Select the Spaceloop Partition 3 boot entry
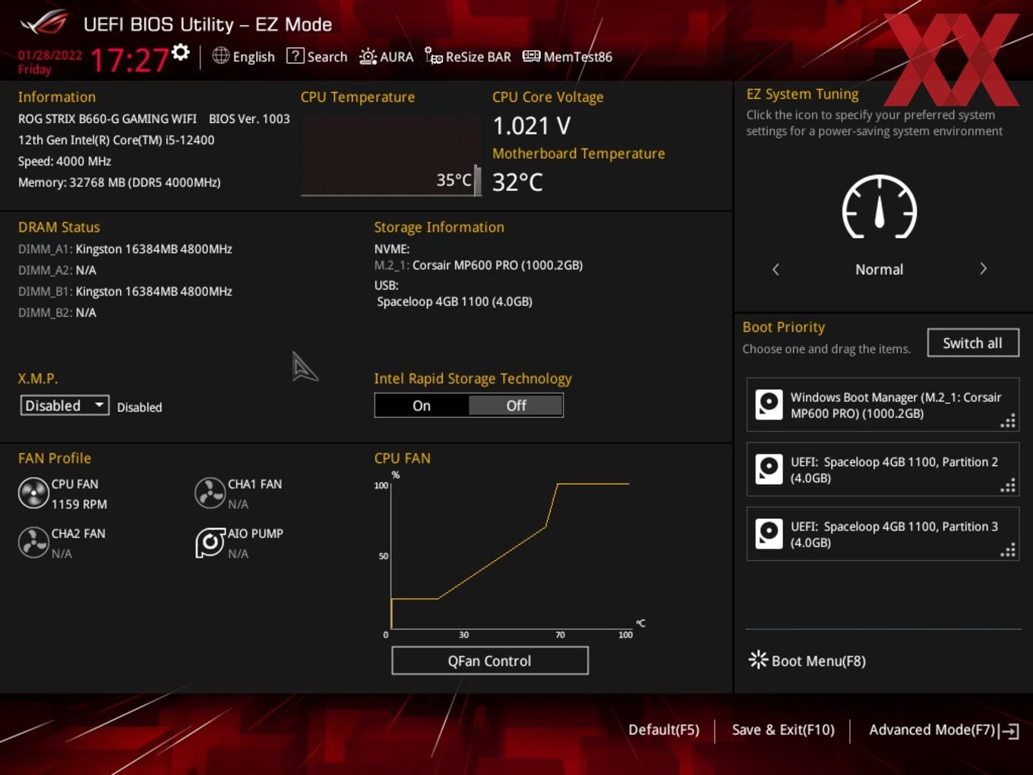 pos(883,534)
